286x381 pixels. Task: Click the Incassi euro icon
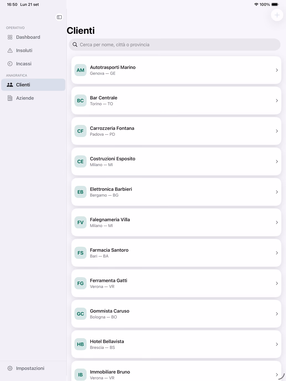pos(10,64)
